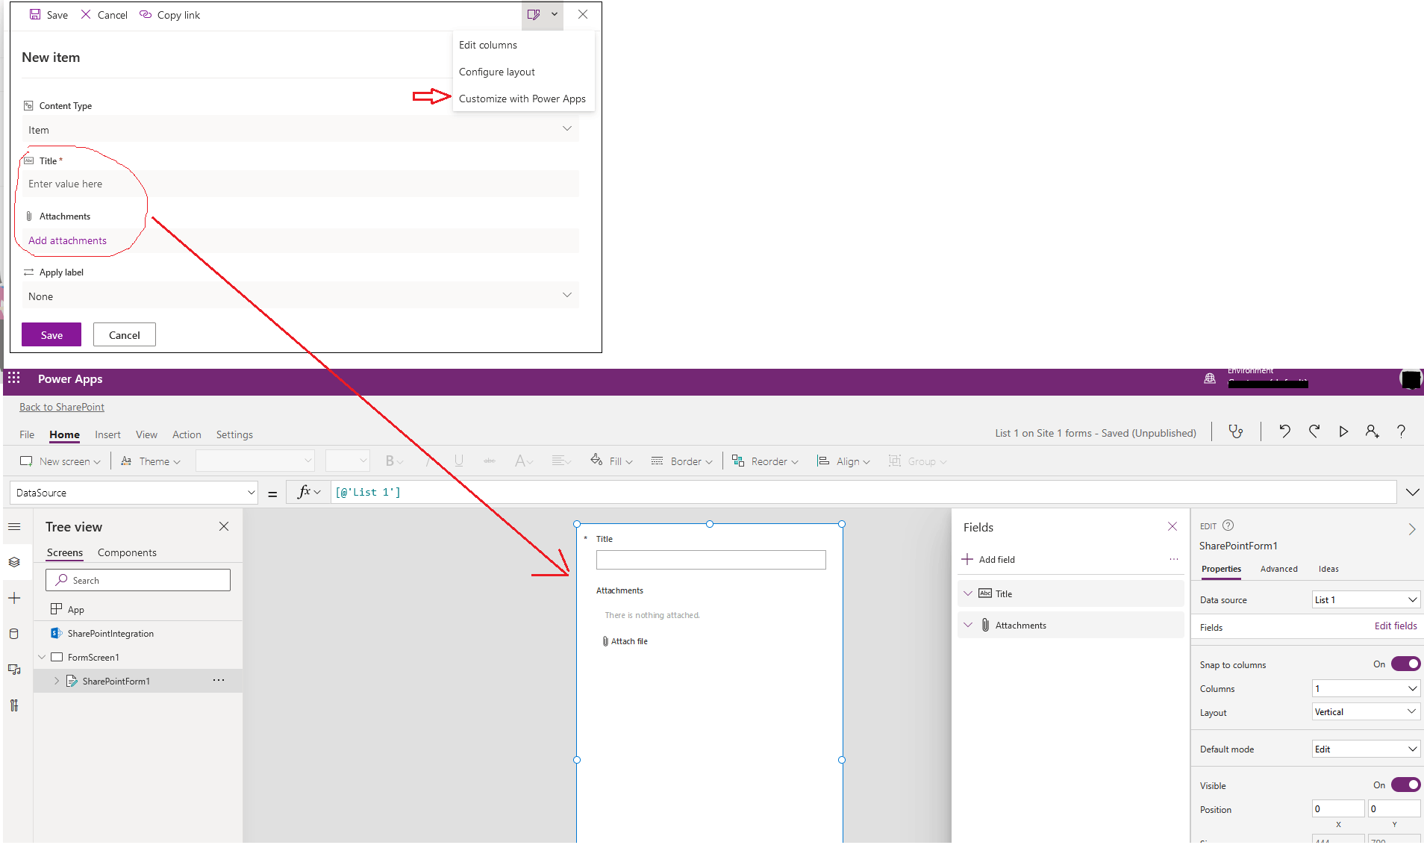
Task: Open the Layout Vertical dropdown
Action: (1366, 712)
